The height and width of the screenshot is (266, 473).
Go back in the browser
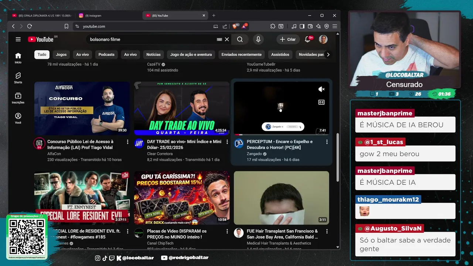point(13,26)
